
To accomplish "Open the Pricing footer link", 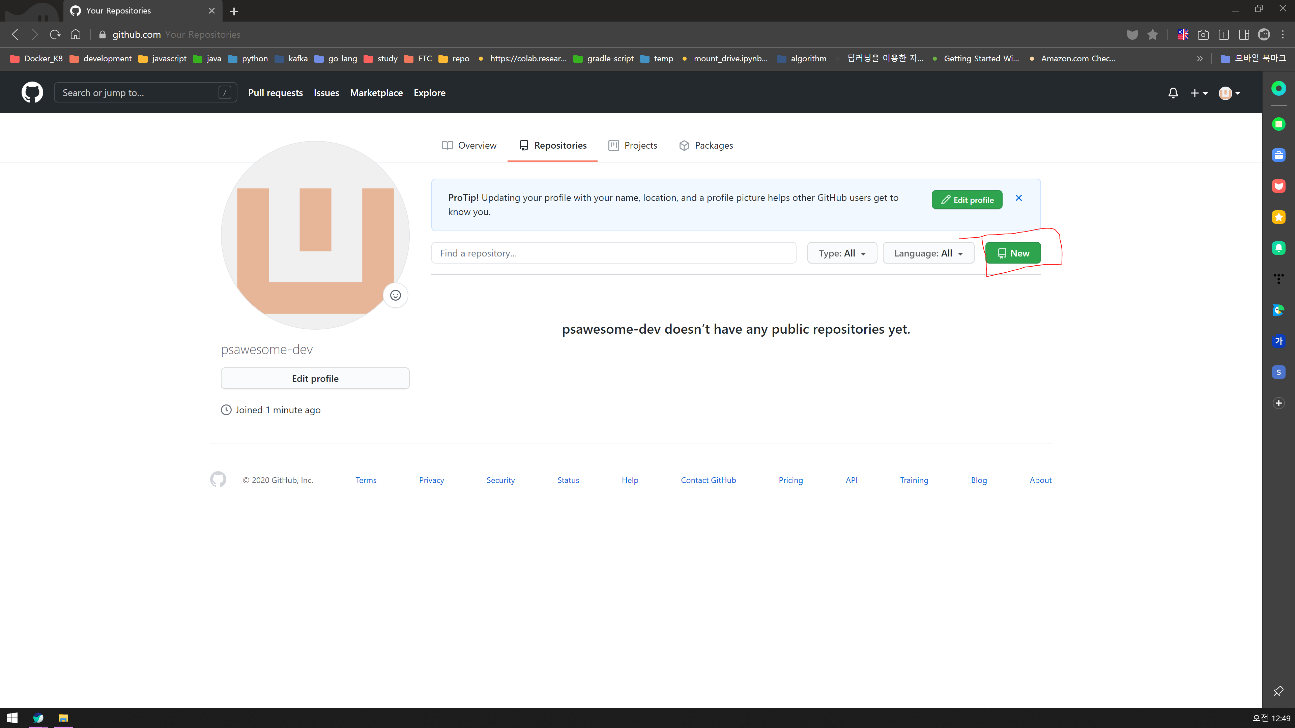I will [790, 480].
